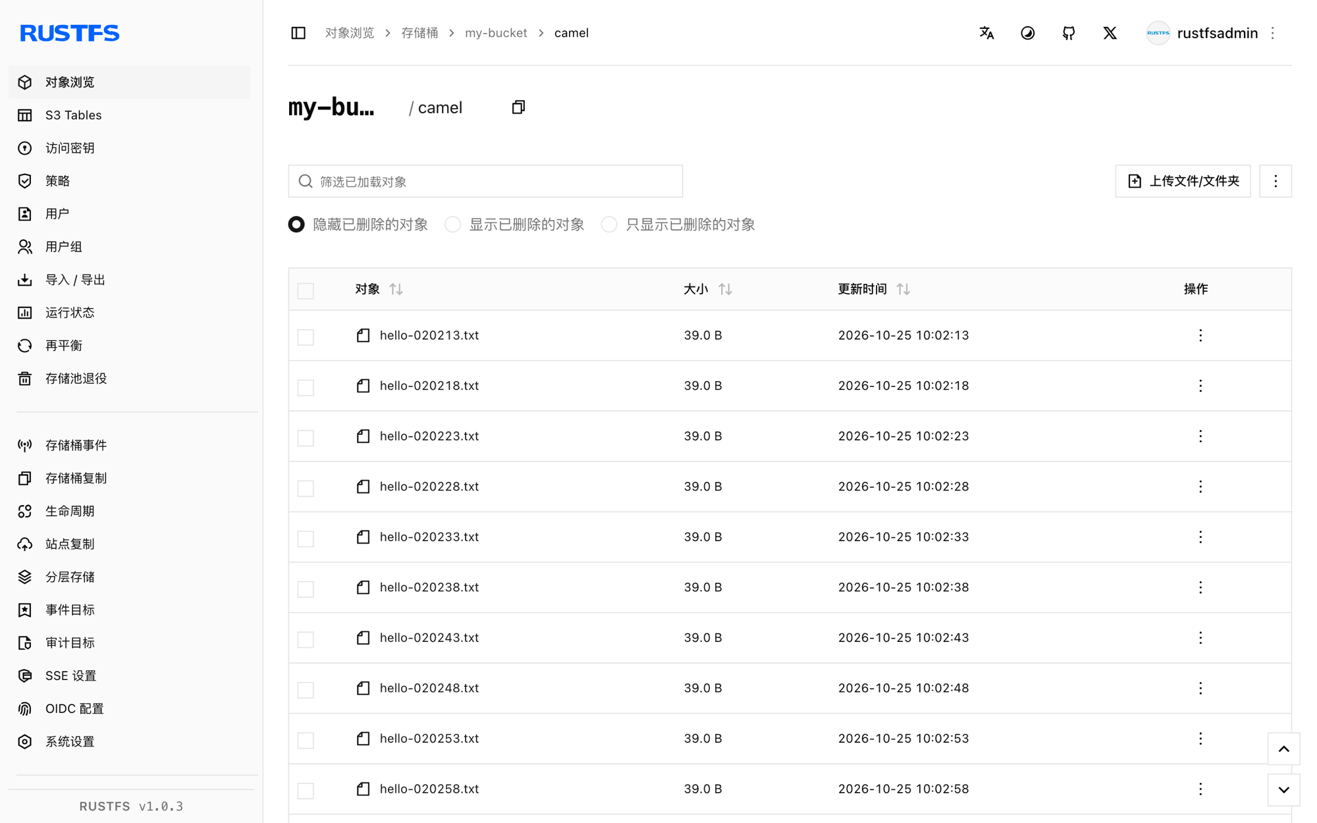Open 分层存储 in sidebar
This screenshot has width=1317, height=823.
(x=129, y=577)
